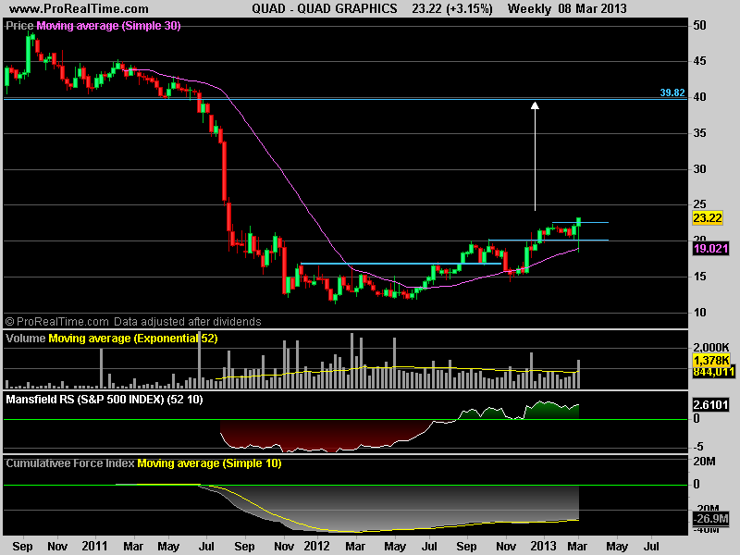Click the pink 19.021 moving average value
Screen dimensions: 740x555
(710, 248)
